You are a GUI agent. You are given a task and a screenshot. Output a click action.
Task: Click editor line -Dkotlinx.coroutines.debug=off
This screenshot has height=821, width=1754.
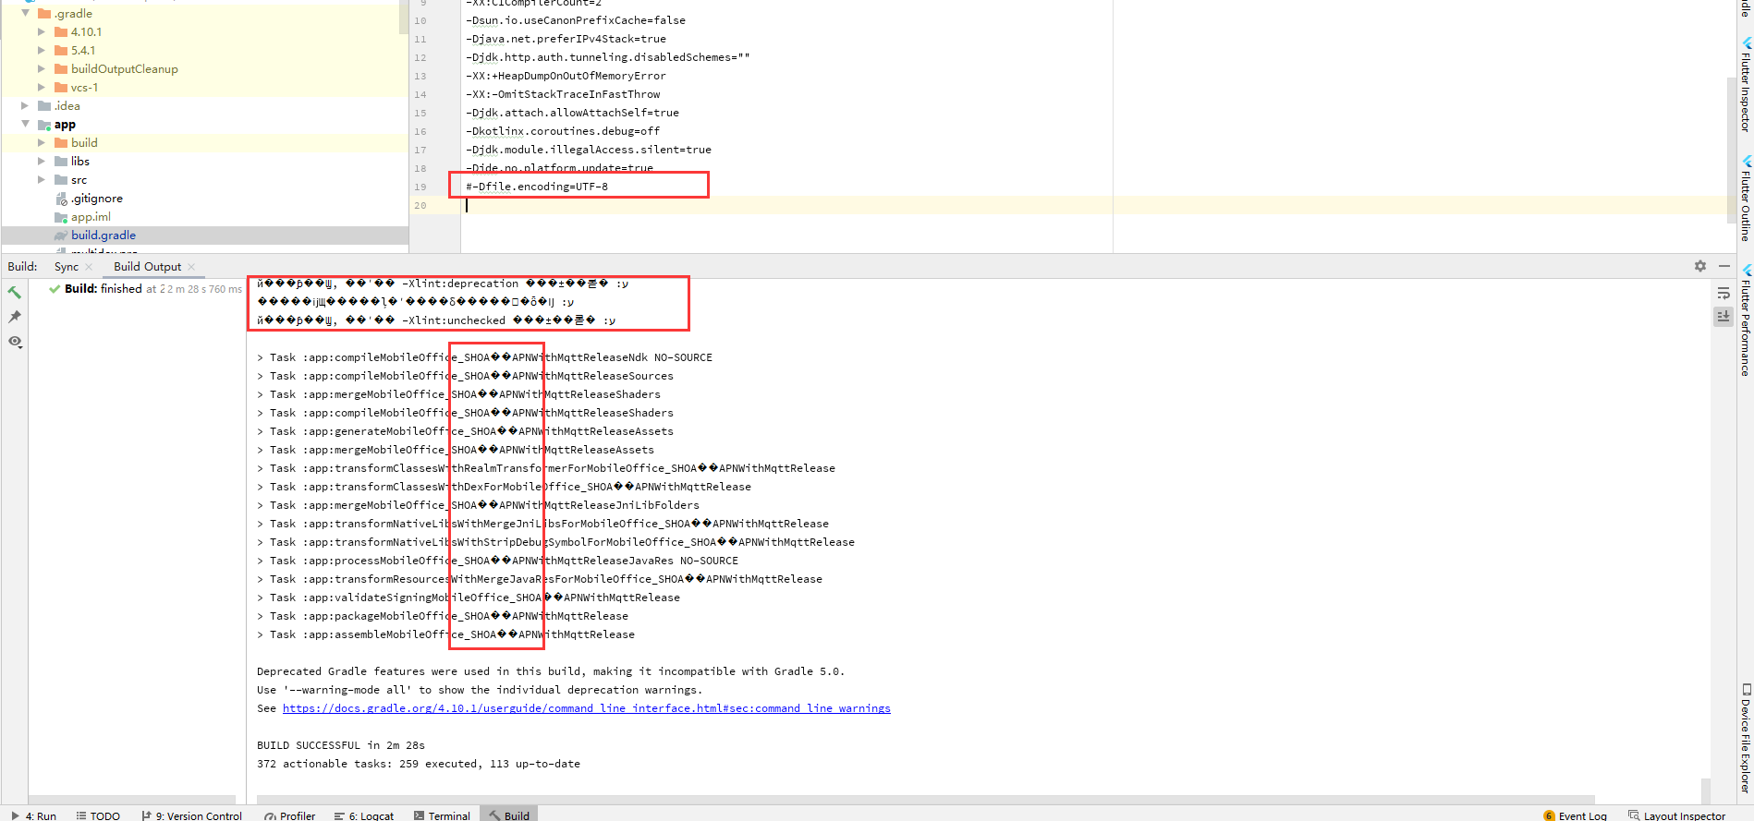click(563, 131)
